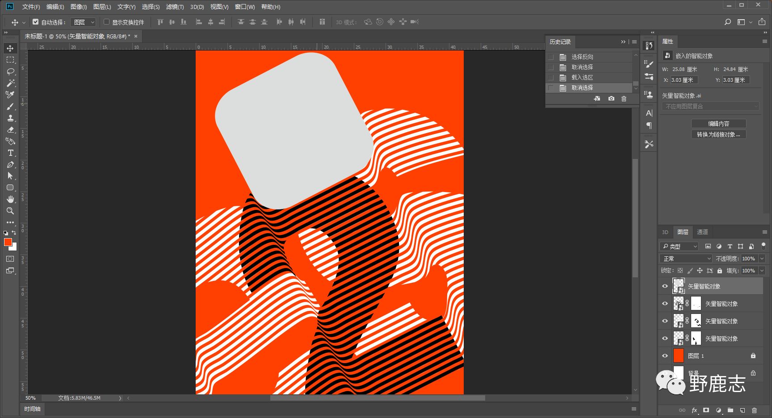Click the search icon in options bar
The width and height of the screenshot is (772, 418).
point(727,22)
